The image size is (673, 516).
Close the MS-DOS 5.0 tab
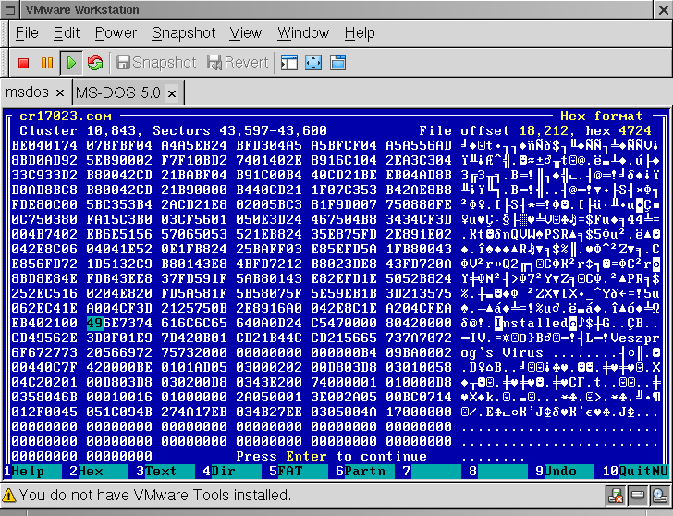pyautogui.click(x=172, y=93)
